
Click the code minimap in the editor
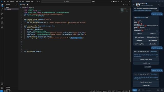click(x=125, y=10)
